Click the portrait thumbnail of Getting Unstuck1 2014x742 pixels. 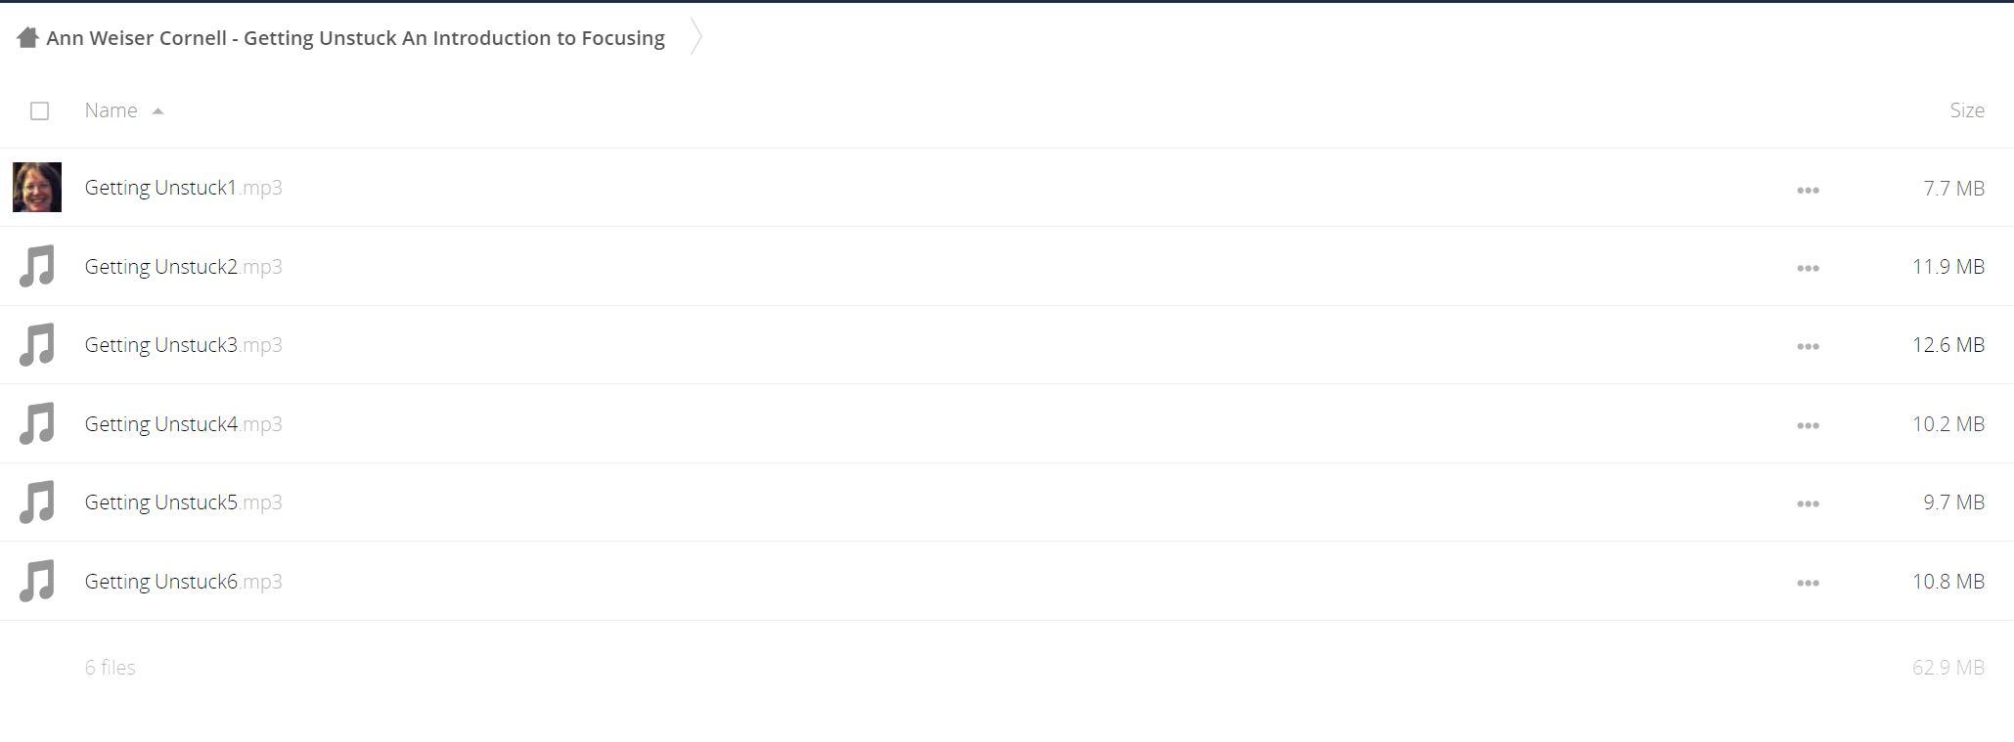coord(37,187)
